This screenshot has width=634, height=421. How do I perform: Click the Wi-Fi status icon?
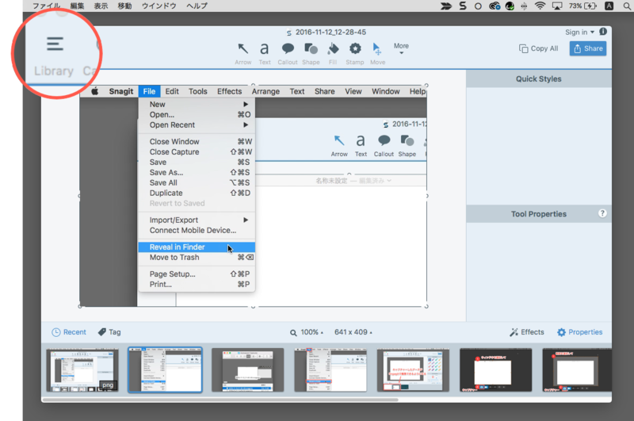click(x=540, y=6)
